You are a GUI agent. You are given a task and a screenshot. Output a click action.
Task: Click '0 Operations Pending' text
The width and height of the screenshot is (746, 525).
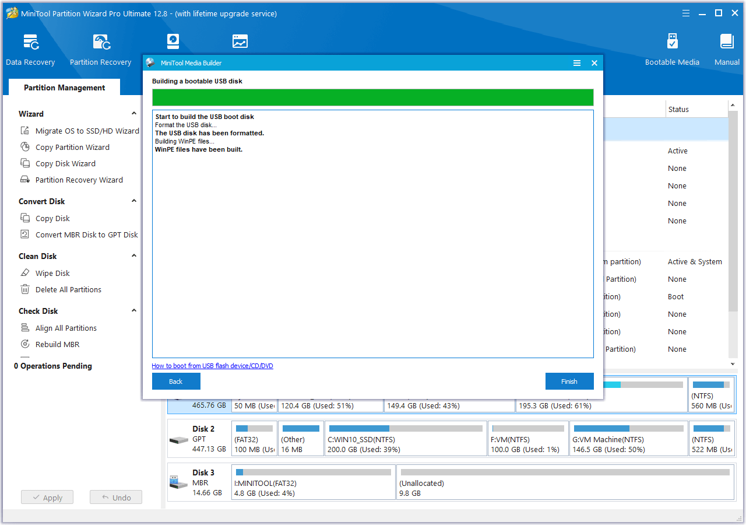click(53, 366)
